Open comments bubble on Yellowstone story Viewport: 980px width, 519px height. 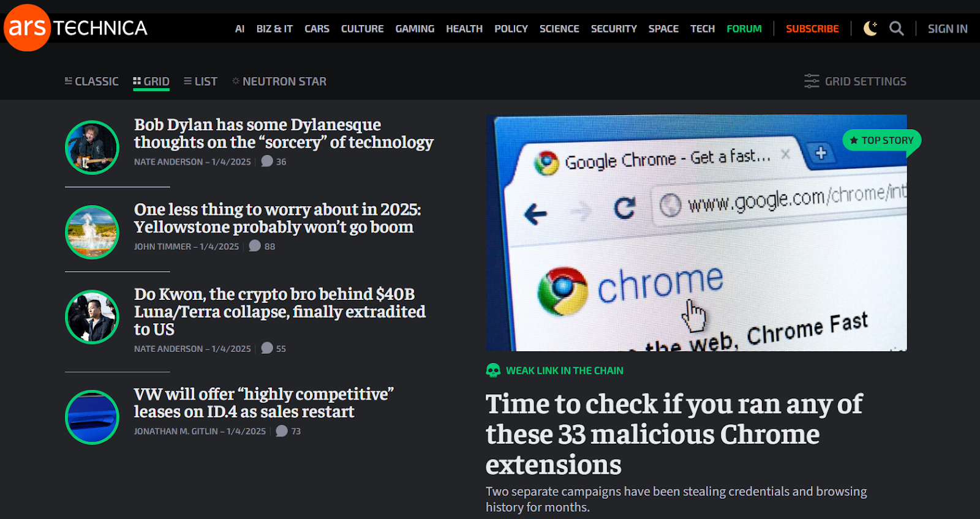click(x=255, y=246)
